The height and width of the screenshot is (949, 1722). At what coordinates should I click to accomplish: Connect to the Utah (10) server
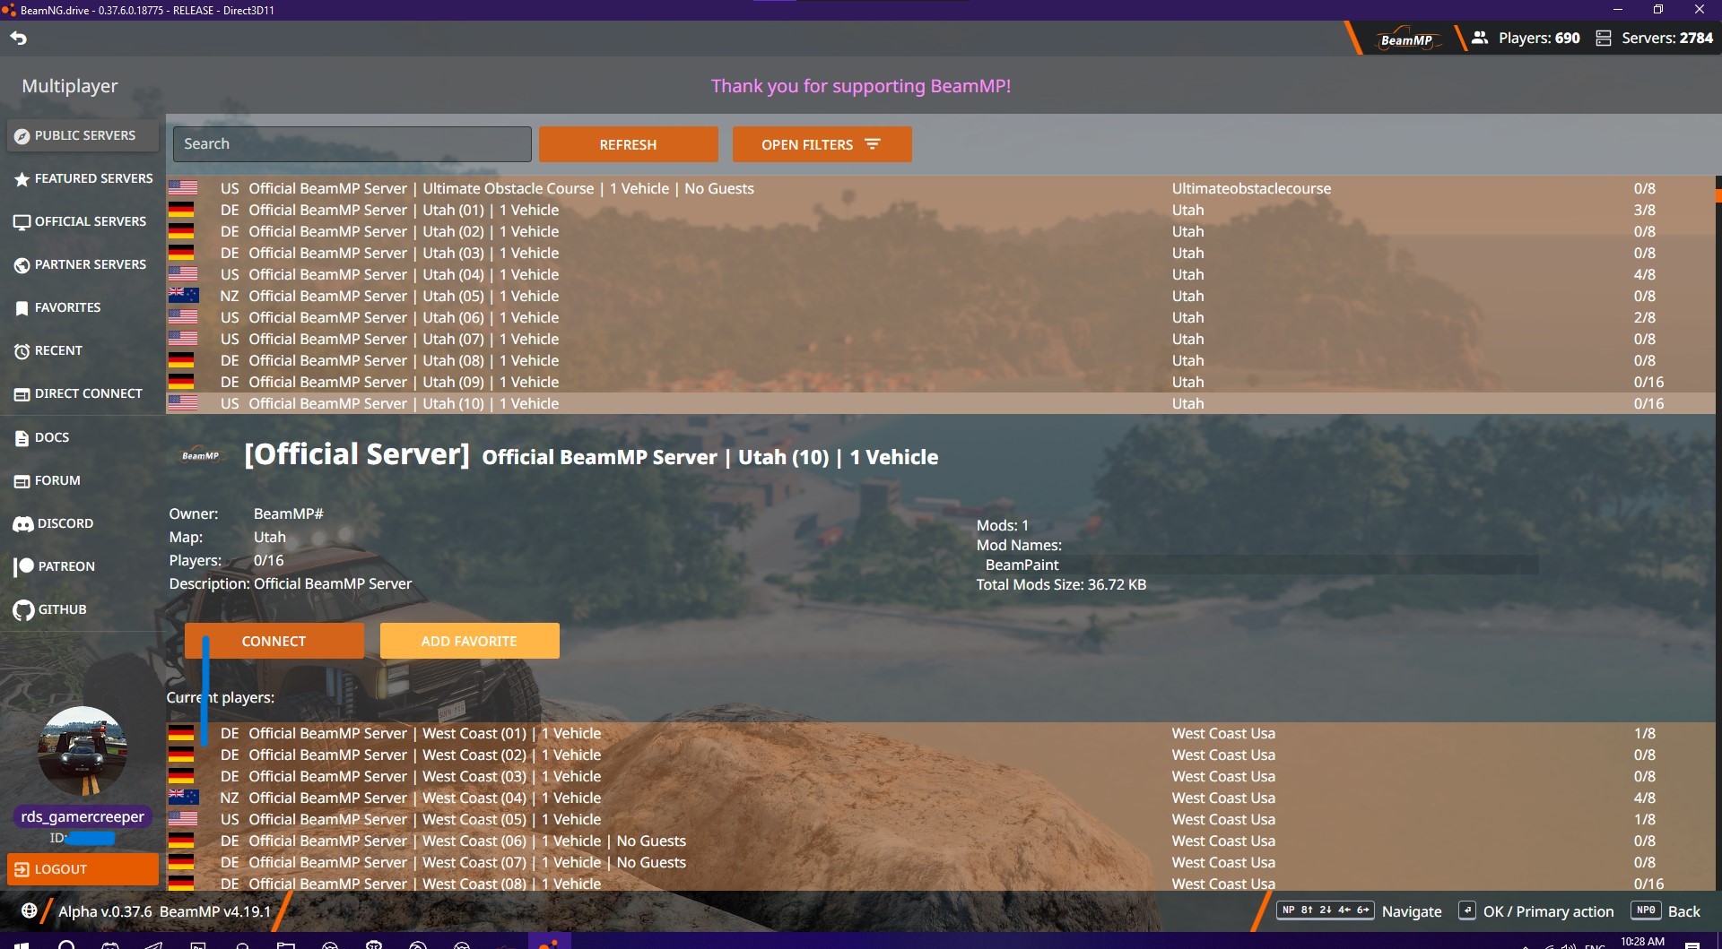click(274, 641)
